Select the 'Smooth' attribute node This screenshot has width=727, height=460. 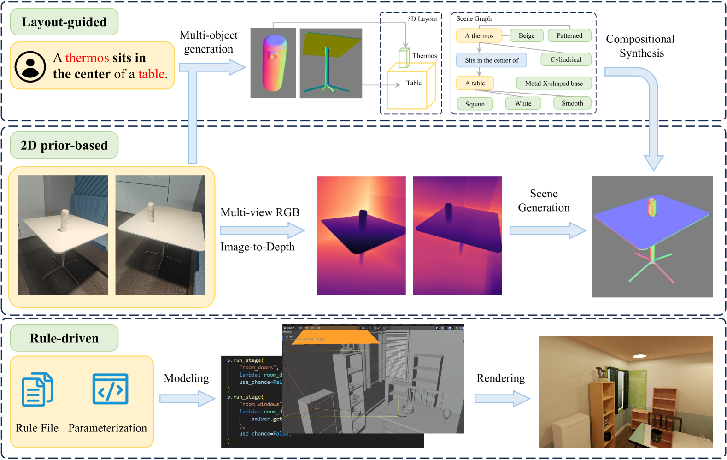[x=572, y=103]
